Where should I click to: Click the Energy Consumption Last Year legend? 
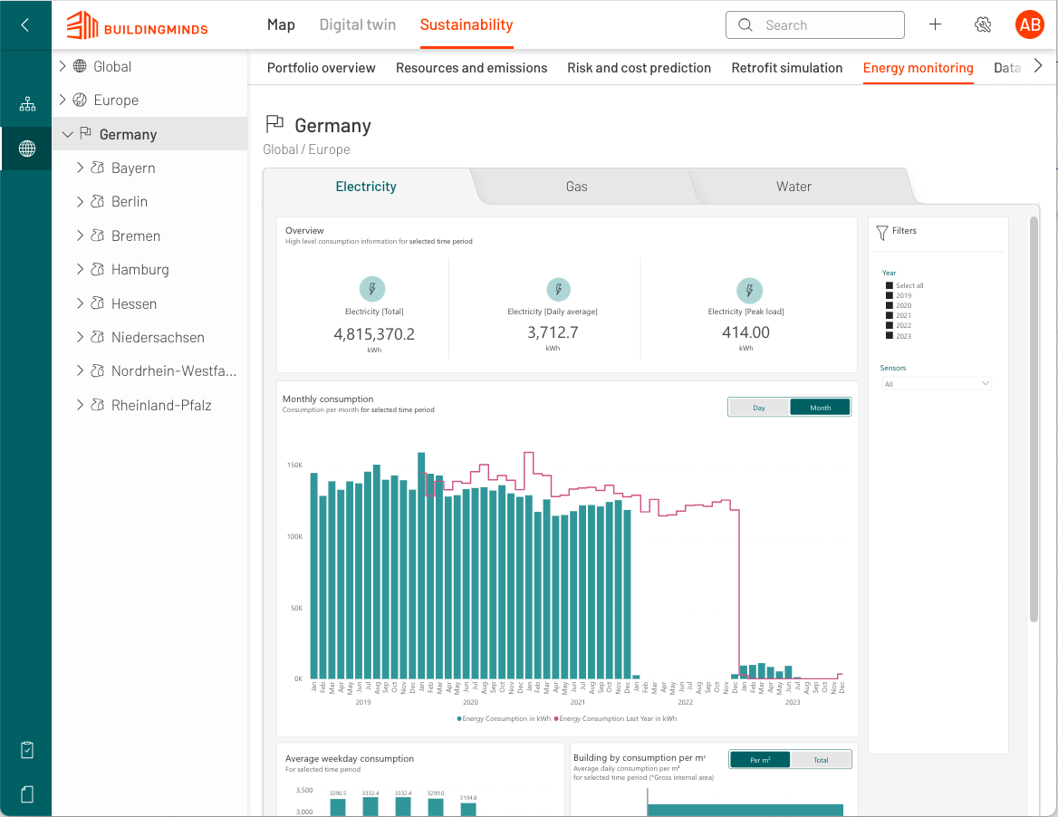point(615,718)
